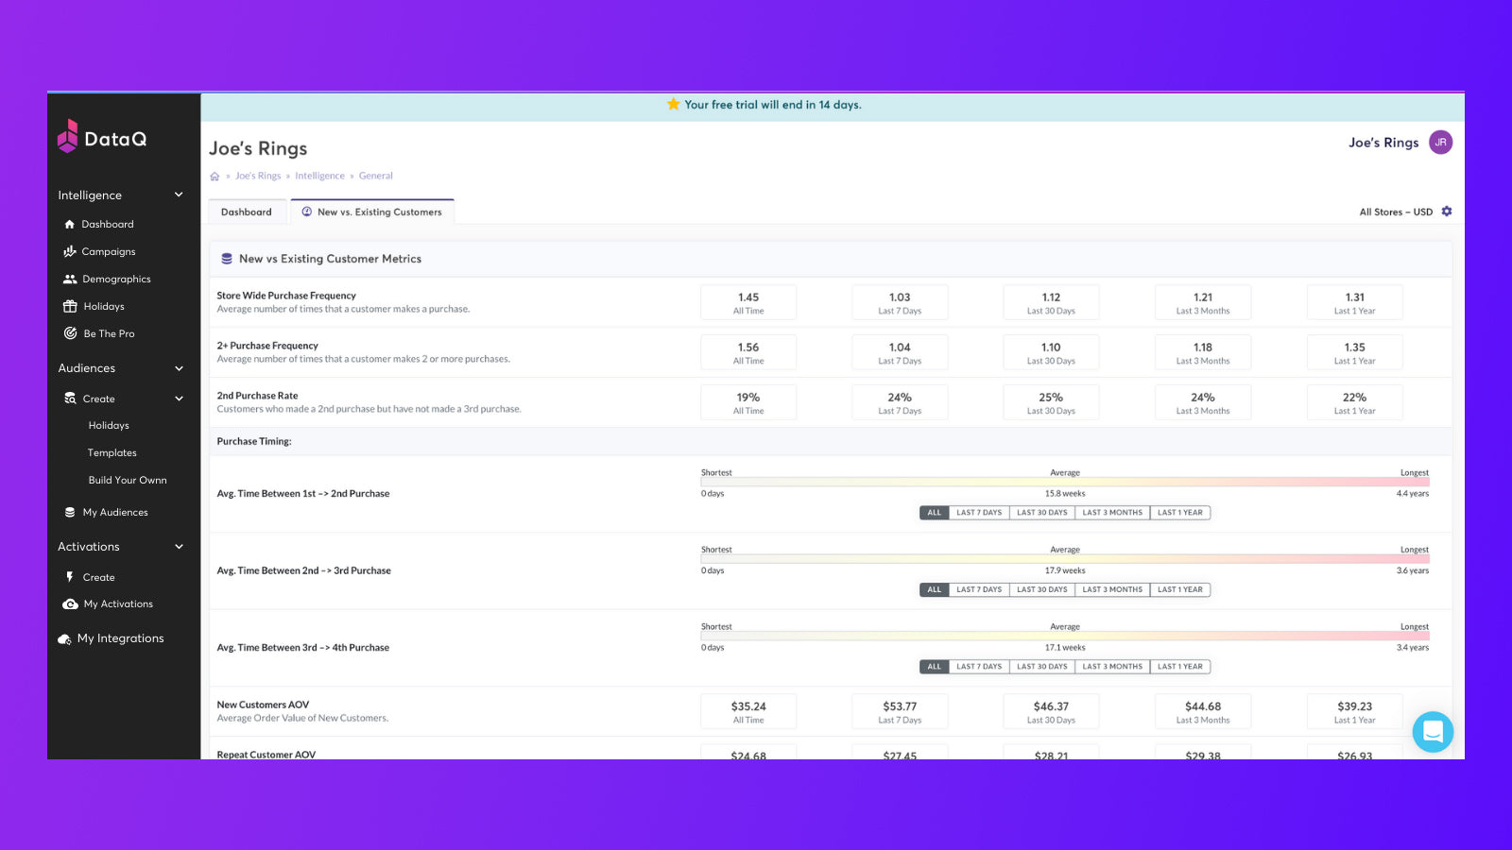The height and width of the screenshot is (850, 1512).
Task: Click the Dashboard home icon in sidebar
Action: click(69, 225)
